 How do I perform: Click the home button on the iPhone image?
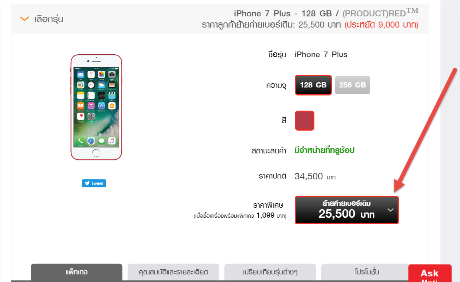click(96, 153)
